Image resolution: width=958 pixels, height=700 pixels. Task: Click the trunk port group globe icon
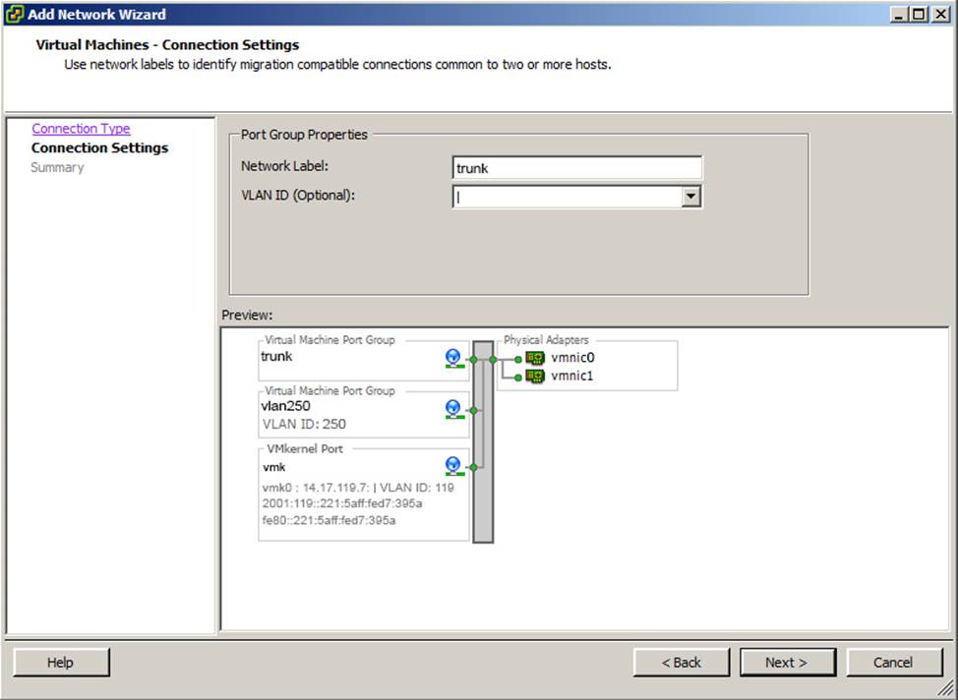[452, 359]
